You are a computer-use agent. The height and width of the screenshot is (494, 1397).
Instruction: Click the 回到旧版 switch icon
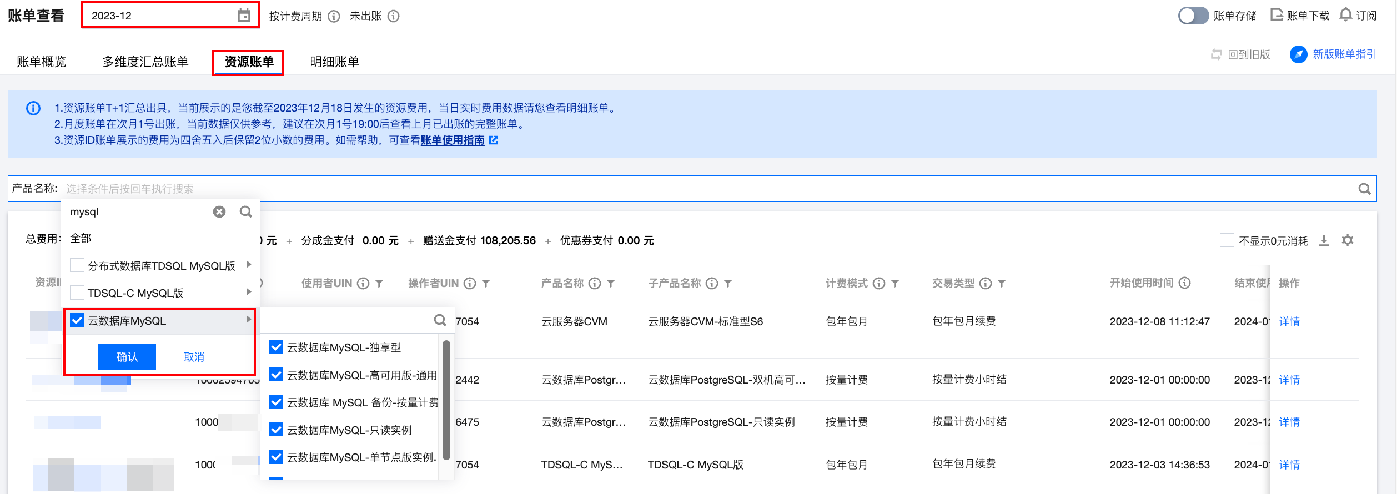tap(1216, 54)
